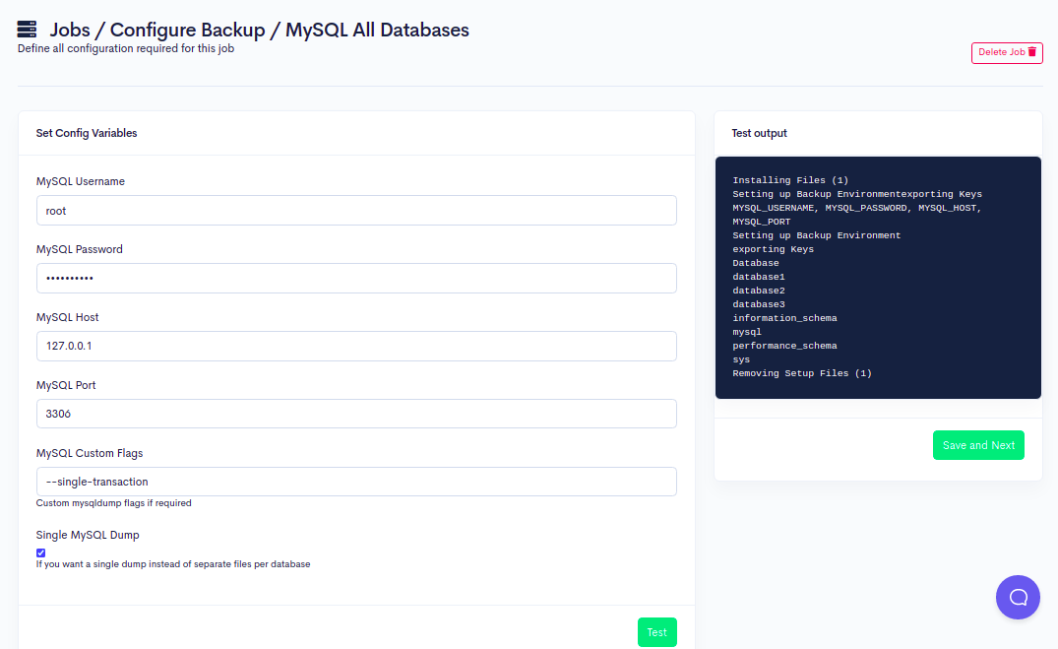The image size is (1058, 649).
Task: Click 'Define all configuration required' subtitle
Action: (x=126, y=48)
